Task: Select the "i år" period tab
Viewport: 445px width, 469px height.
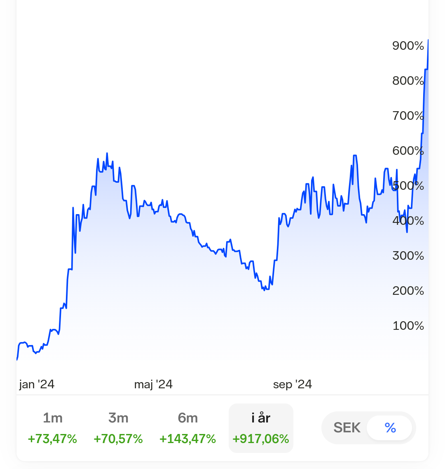Action: click(261, 428)
